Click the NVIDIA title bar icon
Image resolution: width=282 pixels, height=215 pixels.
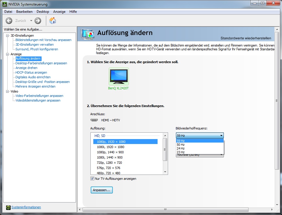pos(5,4)
